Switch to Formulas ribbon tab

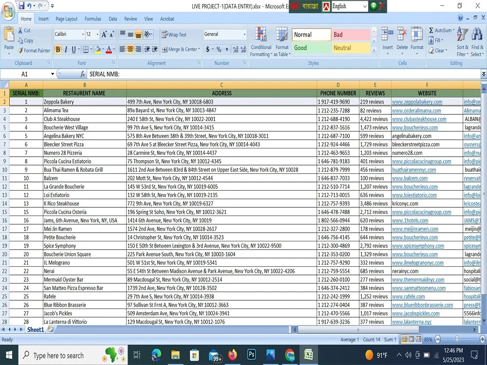click(93, 19)
